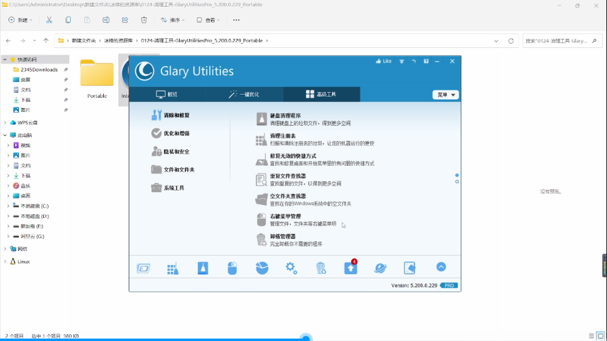This screenshot has height=341, width=607.
Task: Launch the Disk Space Analyzer pie icon
Action: [262, 268]
